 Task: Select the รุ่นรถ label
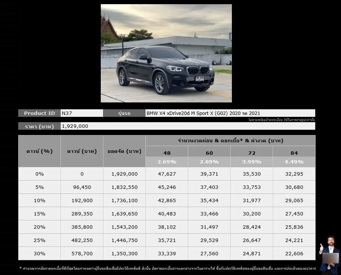click(124, 113)
